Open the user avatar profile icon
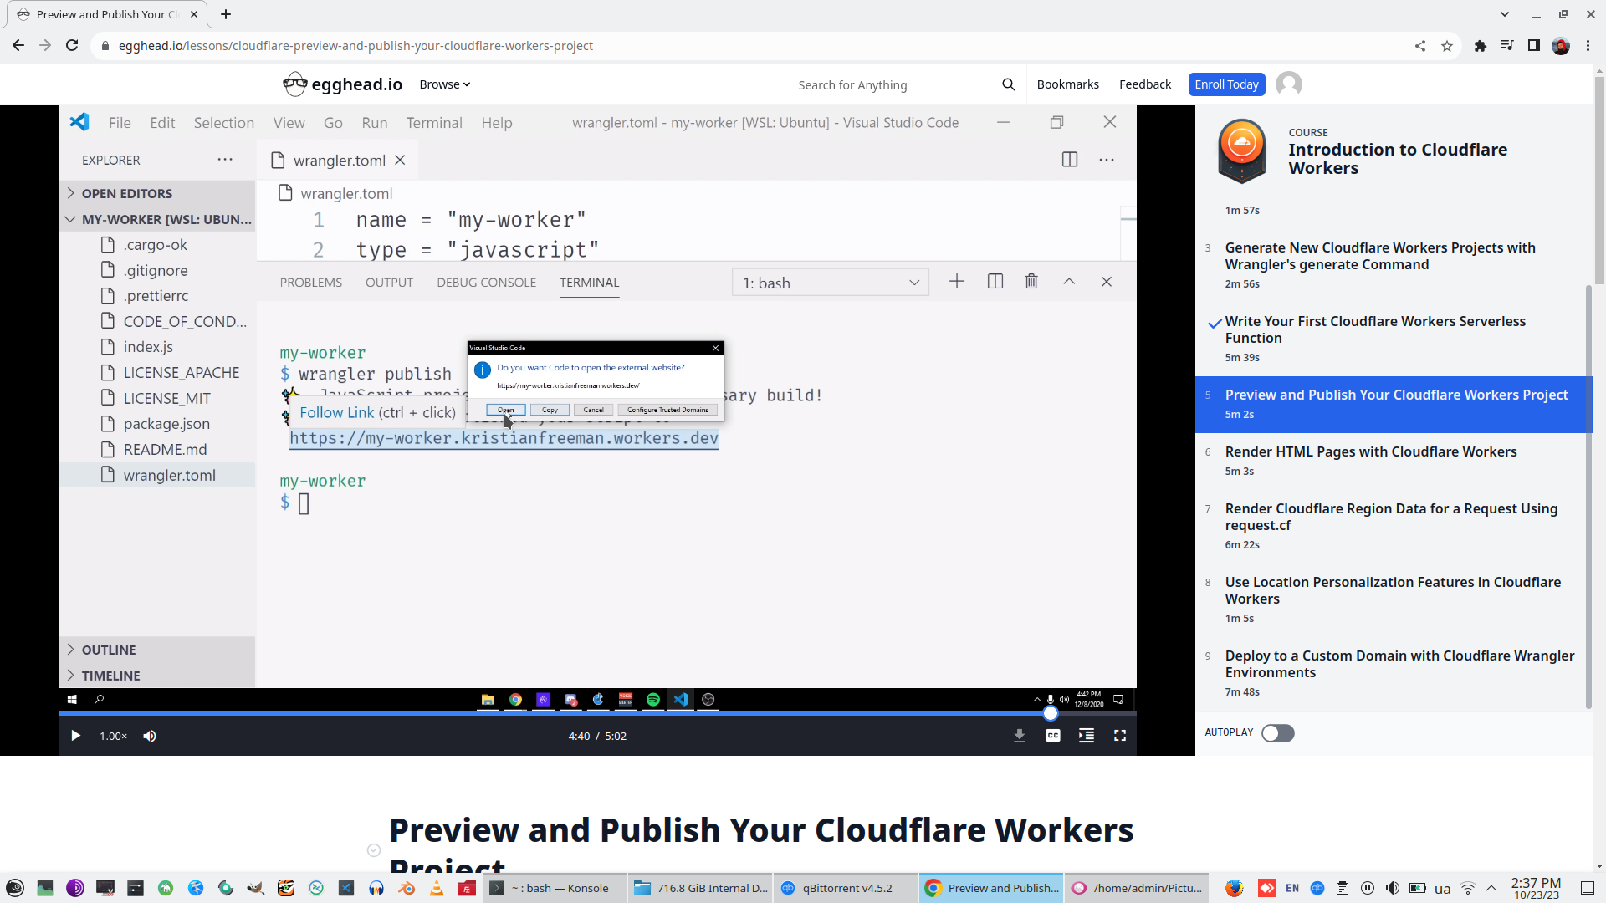Viewport: 1606px width, 903px height. 1288,84
